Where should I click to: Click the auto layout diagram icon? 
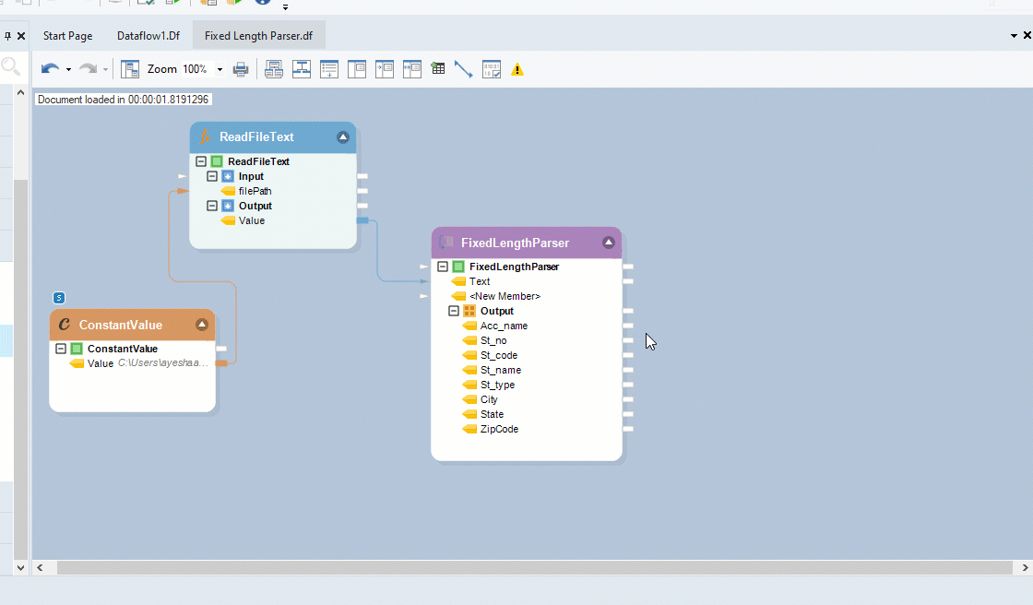click(274, 69)
